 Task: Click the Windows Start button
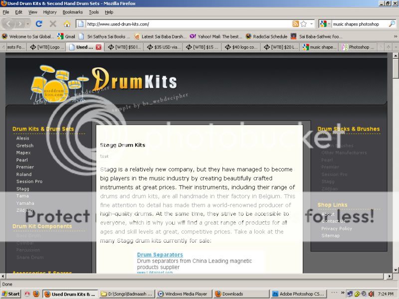pos(10,294)
